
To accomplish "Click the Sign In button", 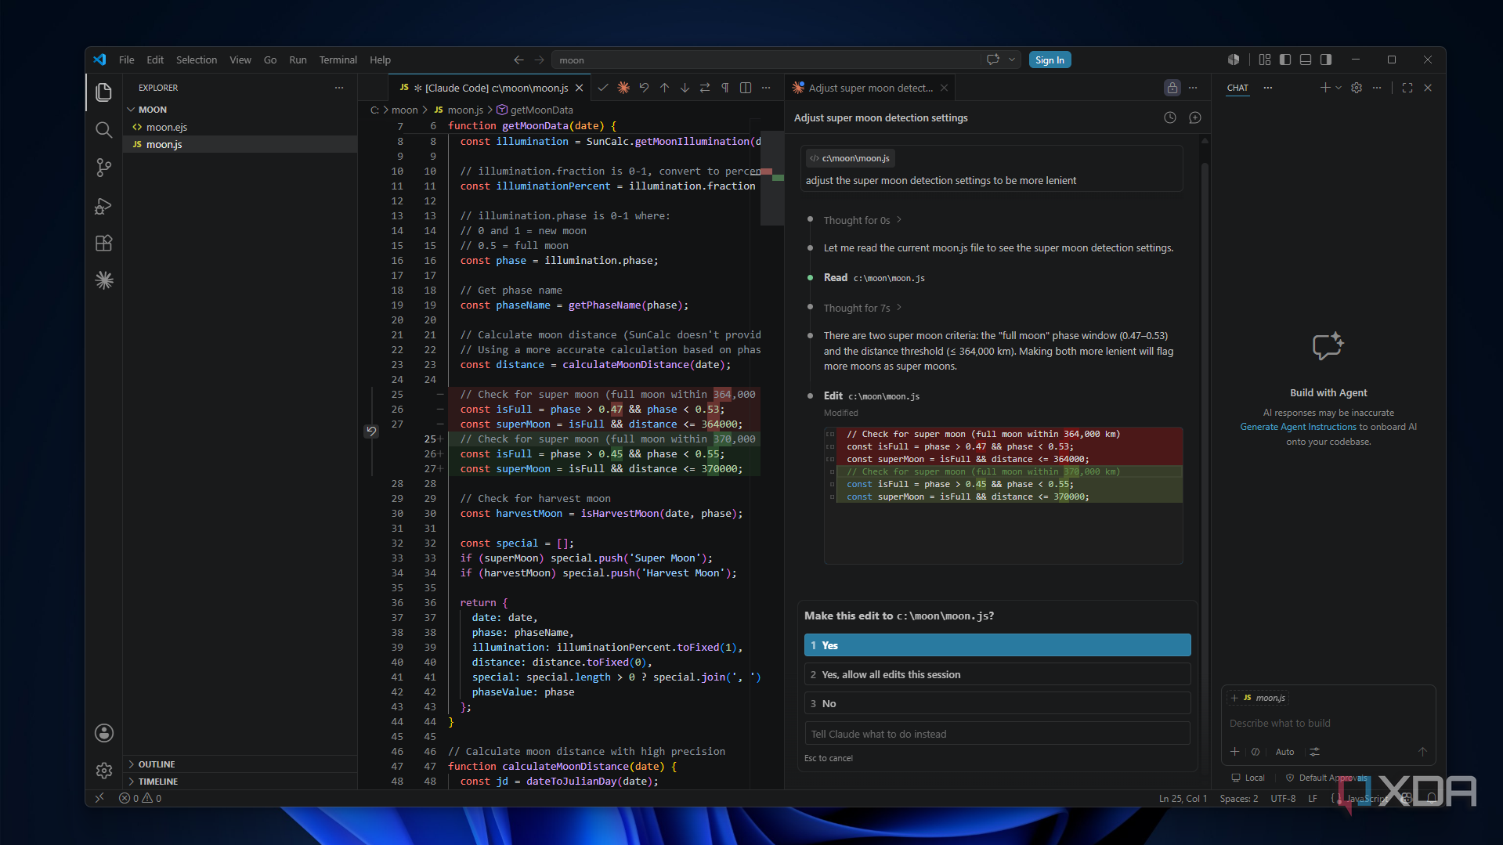I will coord(1050,60).
